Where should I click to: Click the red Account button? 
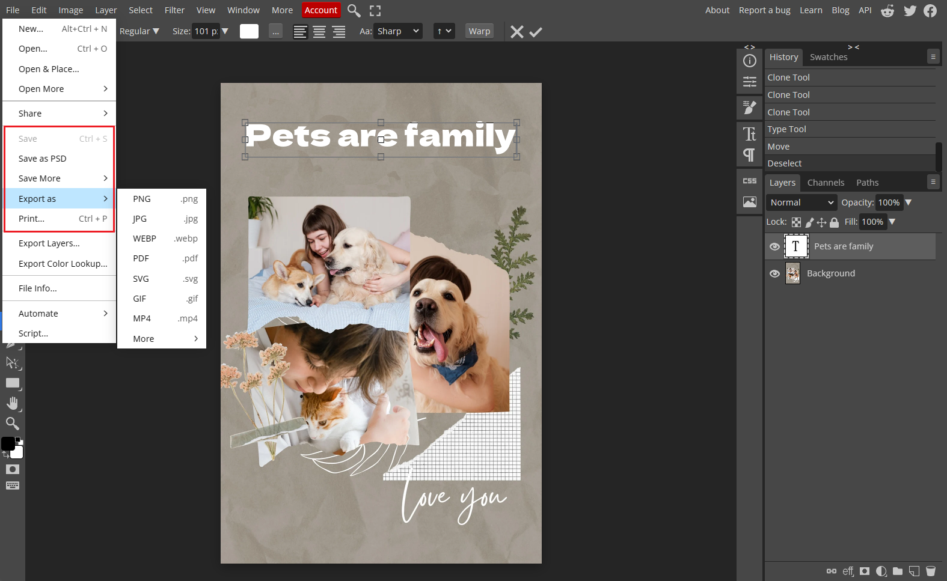click(320, 10)
